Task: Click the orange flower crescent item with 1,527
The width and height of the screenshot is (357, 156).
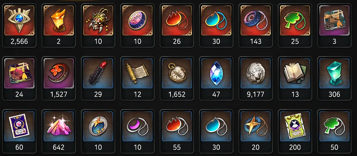Action: pyautogui.click(x=58, y=78)
